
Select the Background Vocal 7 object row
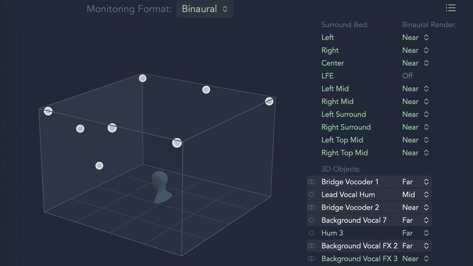pyautogui.click(x=369, y=220)
